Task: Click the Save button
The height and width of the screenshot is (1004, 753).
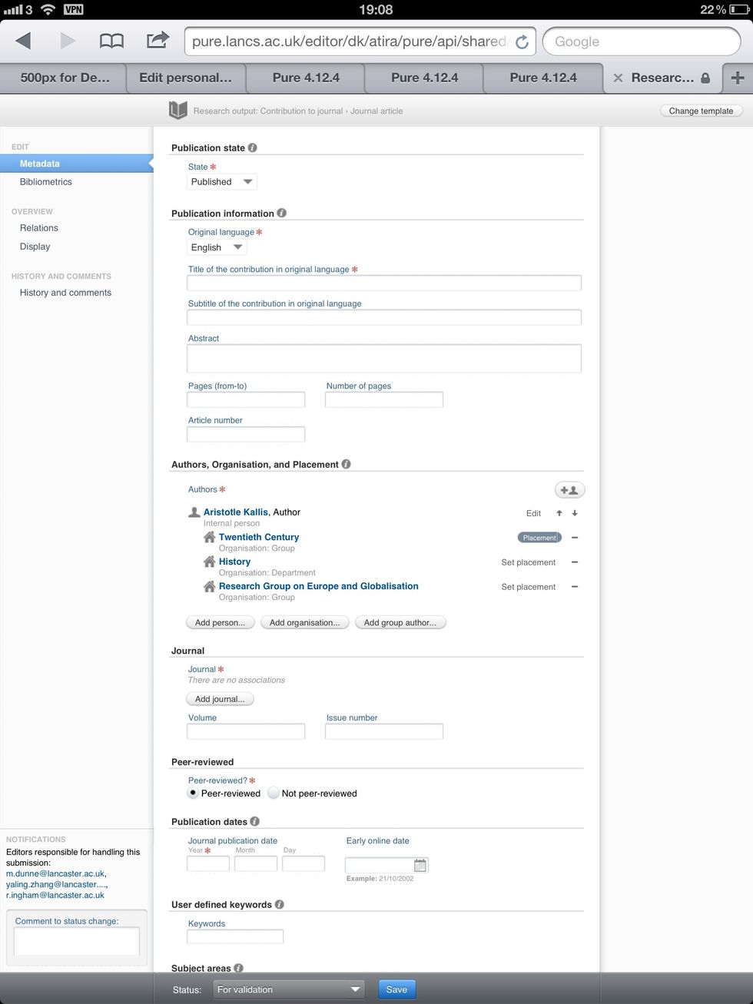Action: 396,989
